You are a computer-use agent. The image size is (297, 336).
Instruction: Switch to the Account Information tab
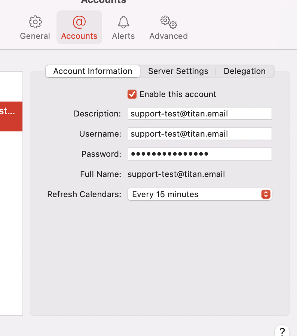pyautogui.click(x=93, y=71)
